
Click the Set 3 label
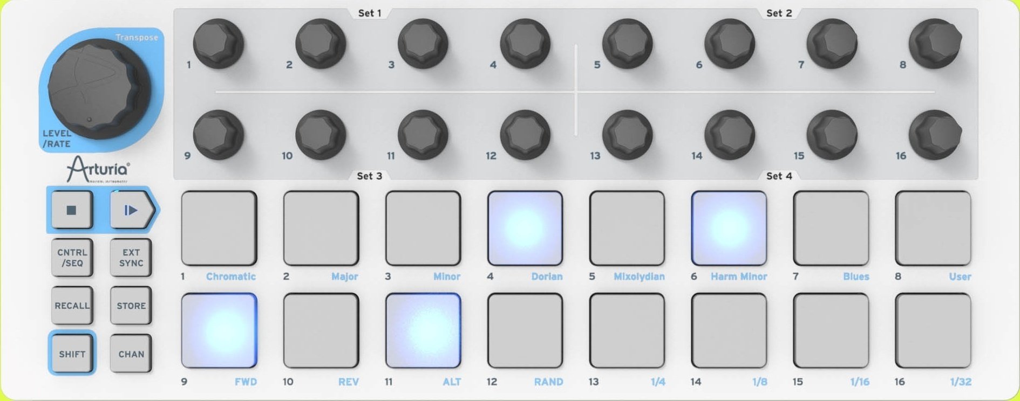point(369,176)
